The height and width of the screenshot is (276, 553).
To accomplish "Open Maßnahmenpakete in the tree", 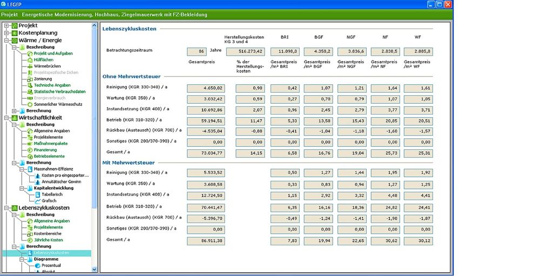I will point(51,144).
